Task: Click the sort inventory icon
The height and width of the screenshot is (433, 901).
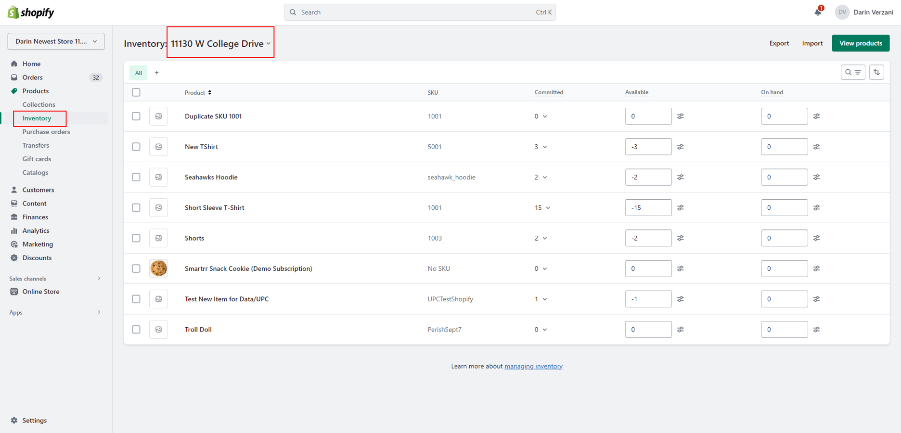Action: point(876,72)
